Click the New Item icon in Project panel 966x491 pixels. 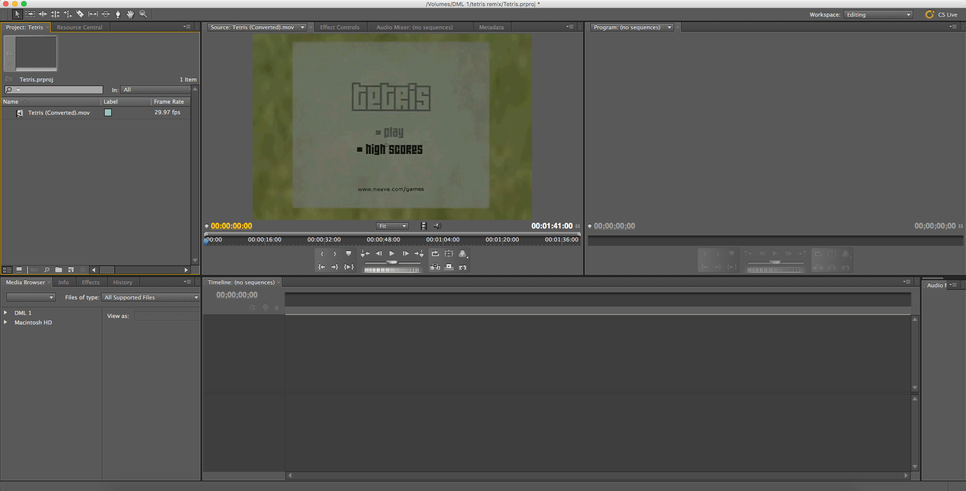click(x=71, y=270)
